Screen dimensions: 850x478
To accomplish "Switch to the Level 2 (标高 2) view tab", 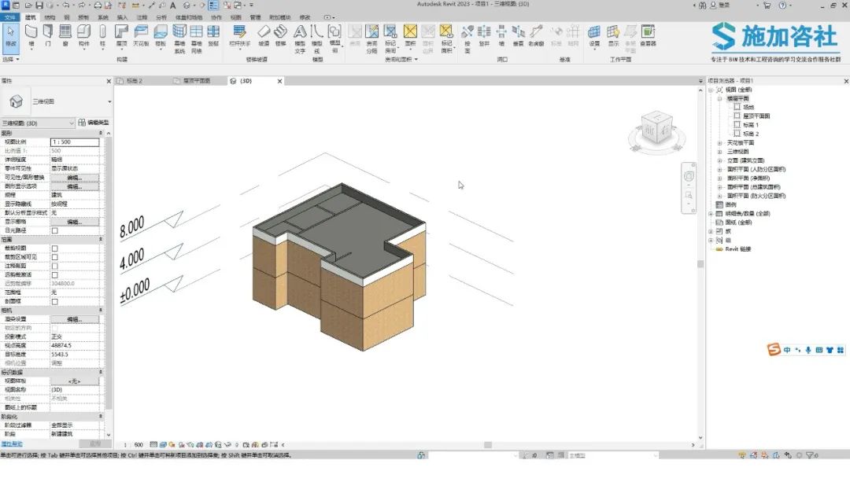I will 135,81.
